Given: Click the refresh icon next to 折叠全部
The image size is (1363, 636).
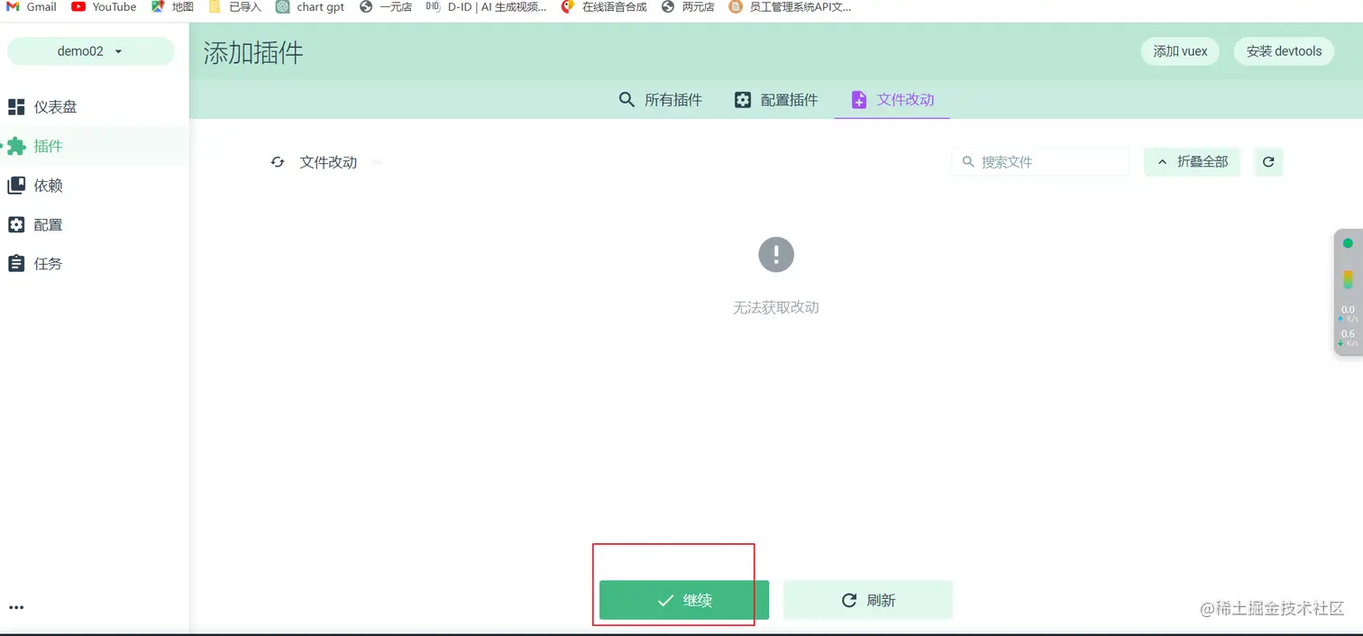Looking at the screenshot, I should [x=1267, y=162].
